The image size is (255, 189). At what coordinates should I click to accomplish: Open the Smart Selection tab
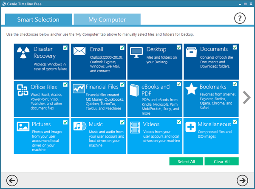click(38, 20)
